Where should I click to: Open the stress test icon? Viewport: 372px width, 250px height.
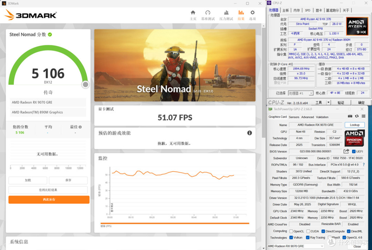(x=226, y=13)
